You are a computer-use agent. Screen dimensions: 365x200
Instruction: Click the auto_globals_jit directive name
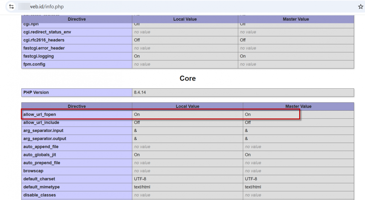[39, 155]
